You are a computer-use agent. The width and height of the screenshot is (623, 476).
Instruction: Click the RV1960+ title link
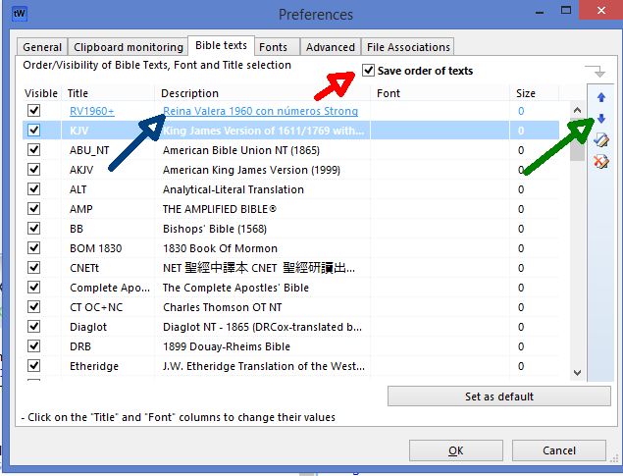[92, 111]
